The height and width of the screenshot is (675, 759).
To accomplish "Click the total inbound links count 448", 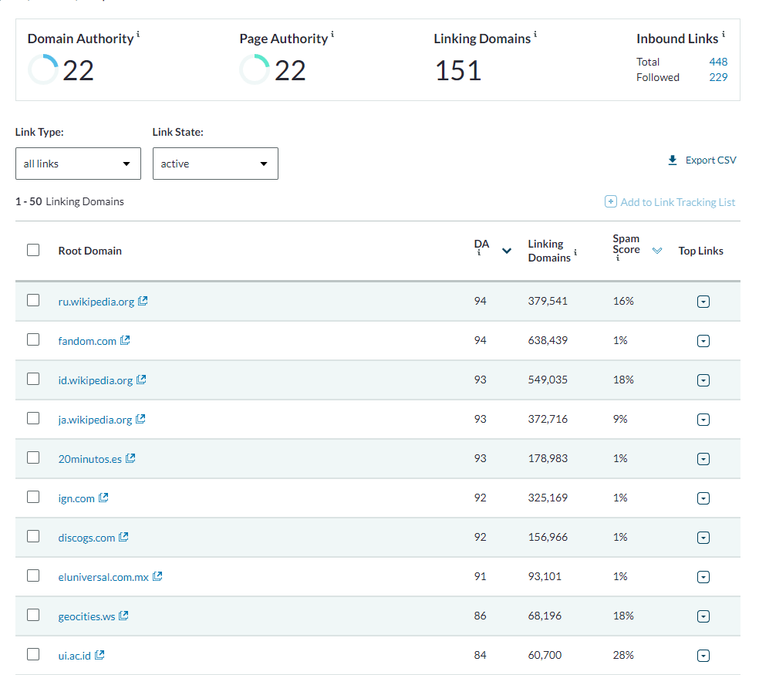I will pos(718,62).
